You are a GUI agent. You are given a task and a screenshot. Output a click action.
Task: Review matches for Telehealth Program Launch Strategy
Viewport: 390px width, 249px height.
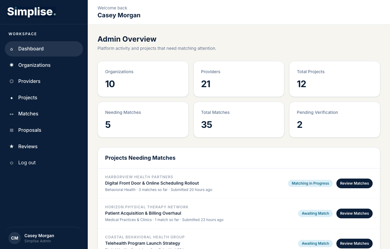pos(354,244)
